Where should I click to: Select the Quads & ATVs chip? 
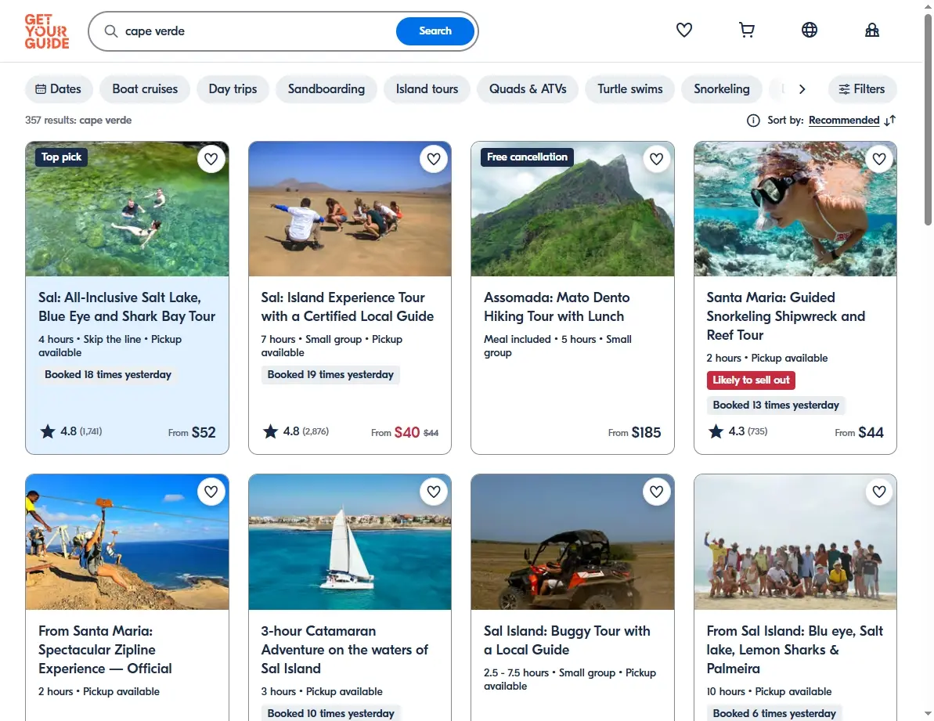(528, 89)
